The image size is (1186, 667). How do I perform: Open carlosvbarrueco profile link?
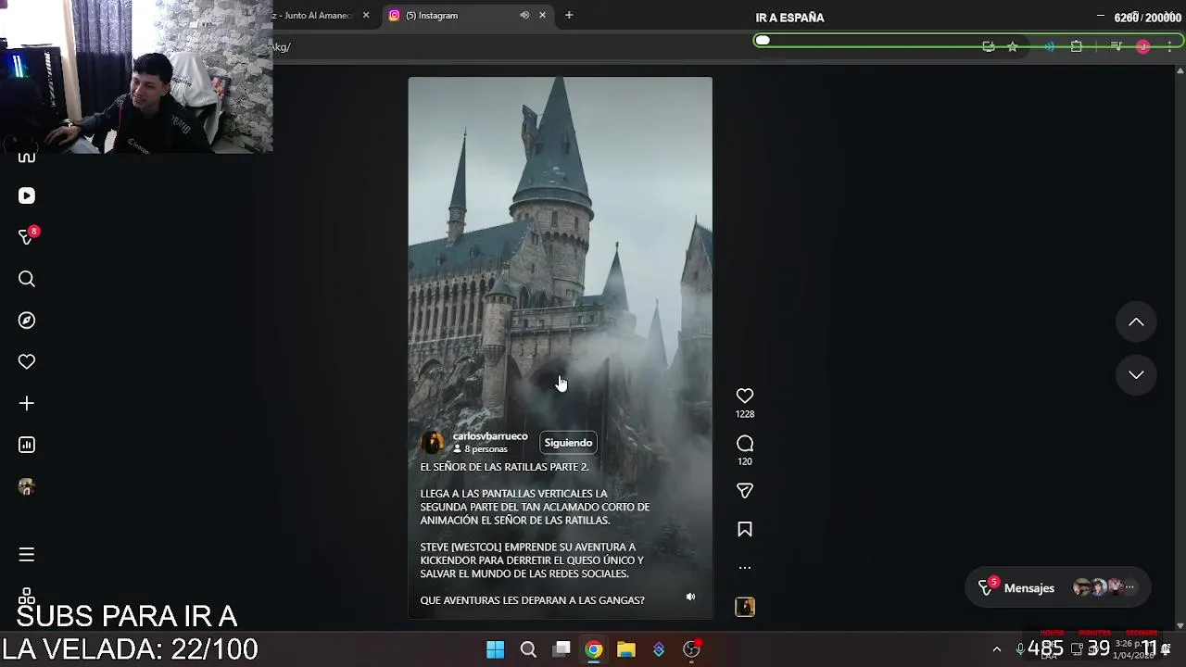[x=490, y=436]
